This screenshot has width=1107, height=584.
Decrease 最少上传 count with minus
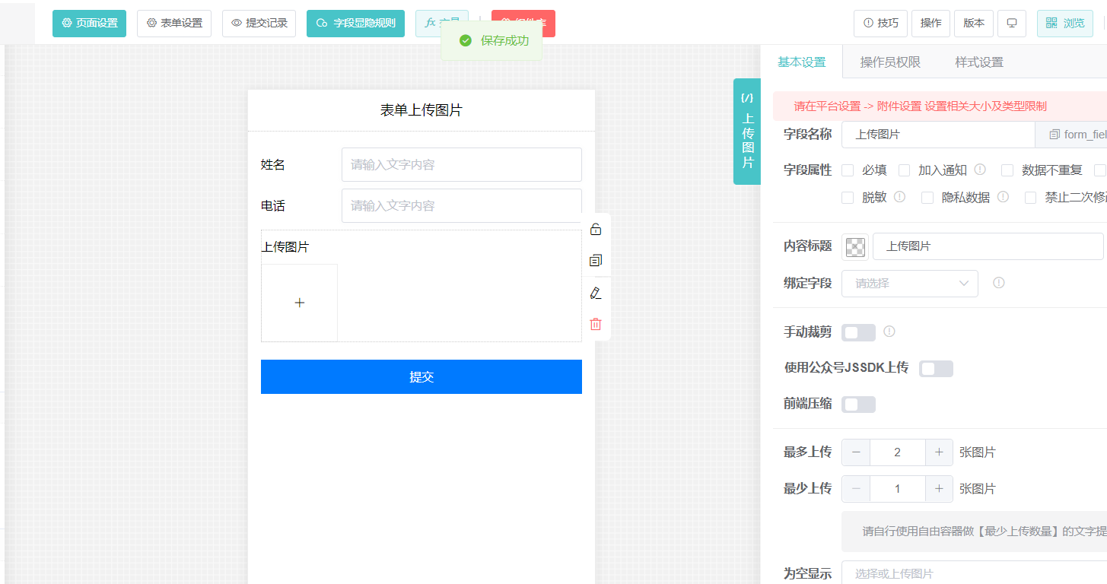[x=856, y=489]
